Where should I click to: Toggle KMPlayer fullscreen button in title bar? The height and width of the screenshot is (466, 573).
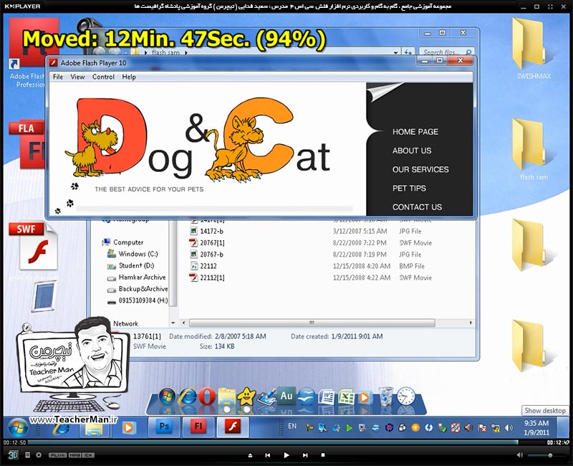tap(550, 6)
